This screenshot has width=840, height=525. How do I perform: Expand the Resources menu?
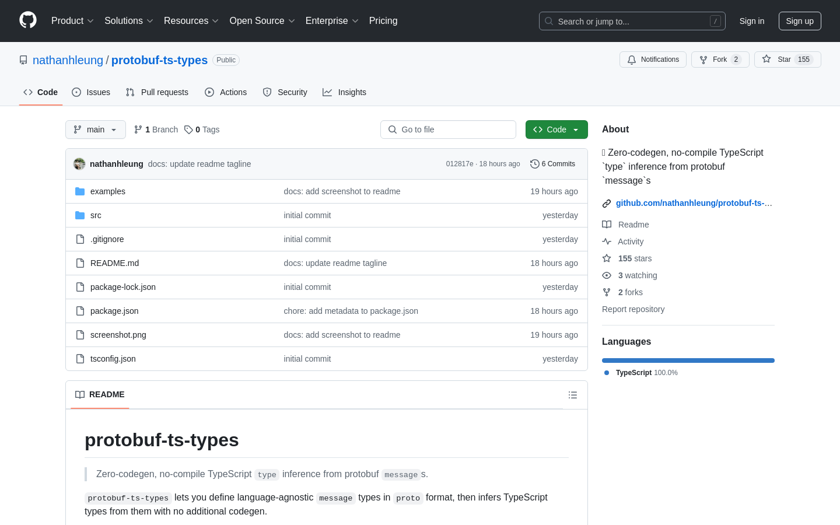click(191, 21)
